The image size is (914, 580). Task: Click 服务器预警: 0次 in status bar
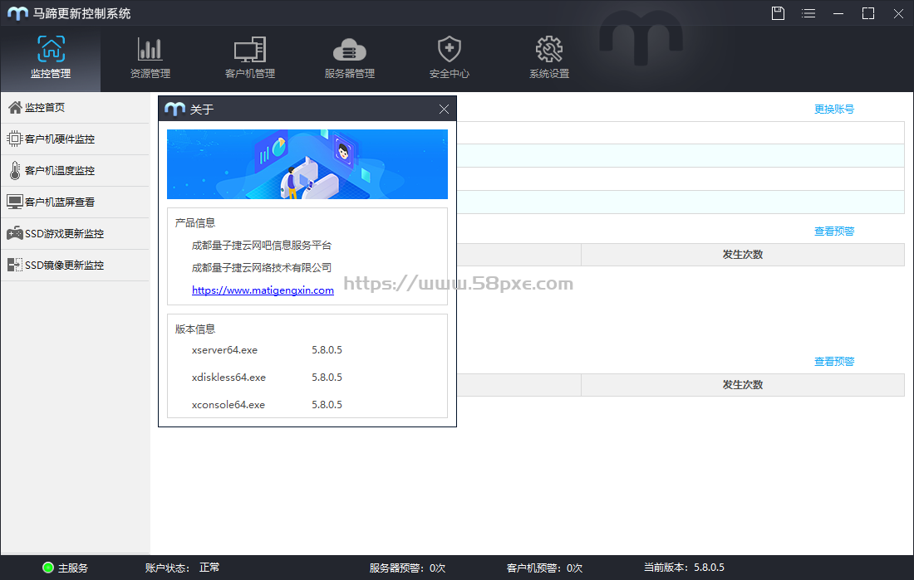[x=407, y=568]
